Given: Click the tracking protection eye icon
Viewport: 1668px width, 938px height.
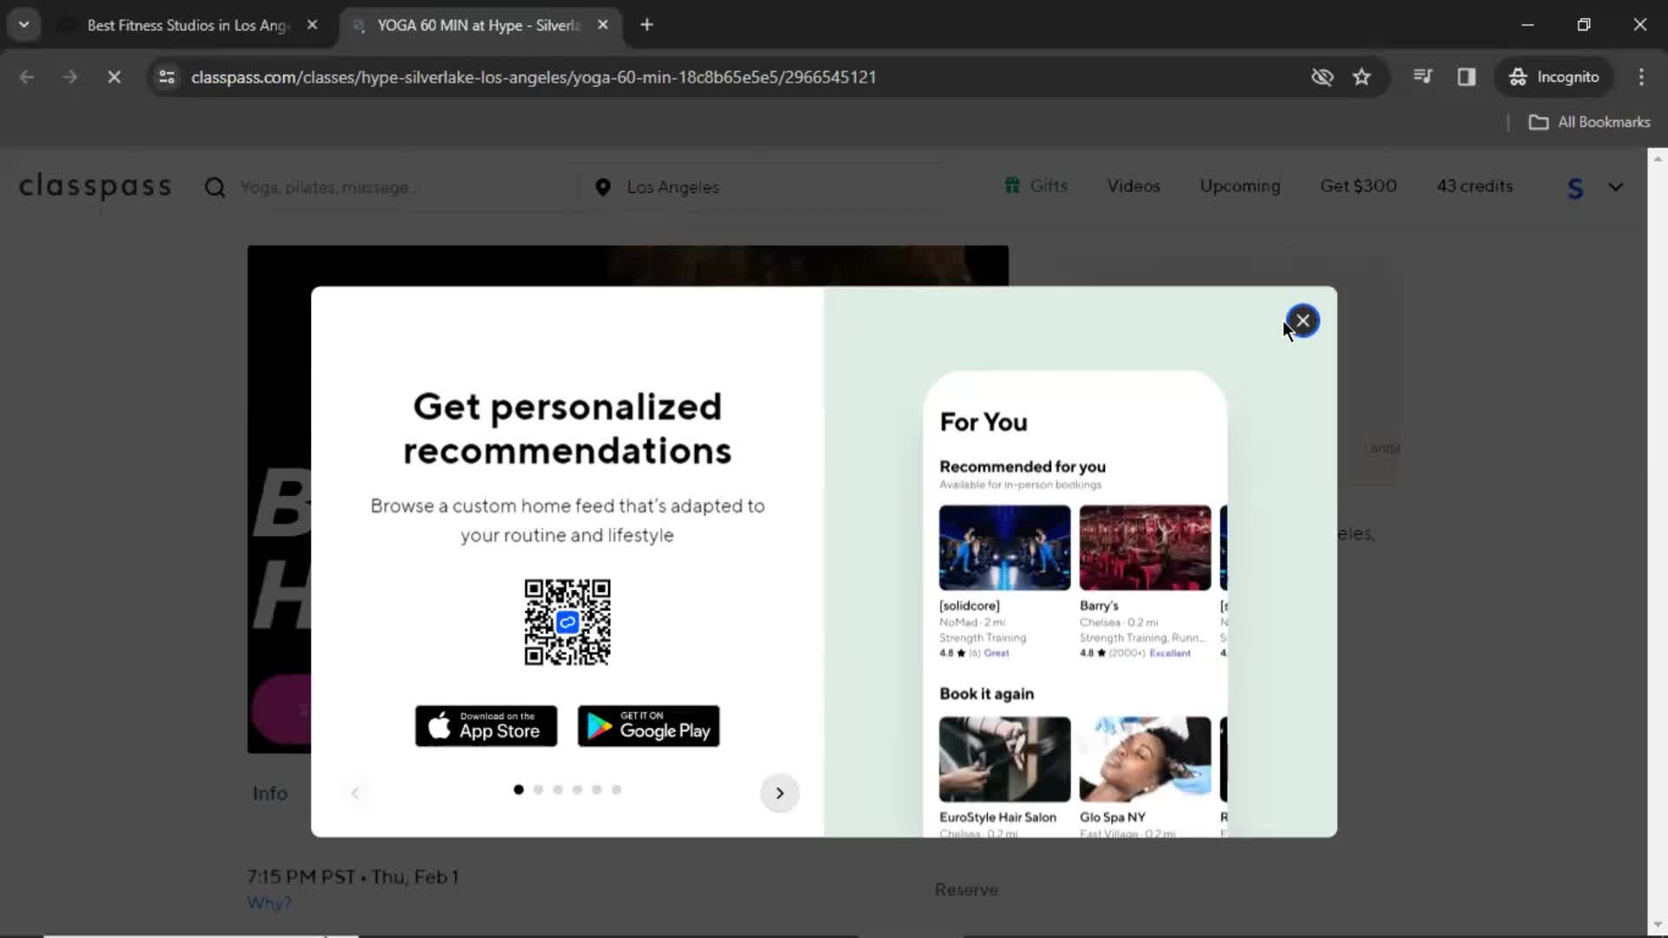Looking at the screenshot, I should pos(1321,77).
